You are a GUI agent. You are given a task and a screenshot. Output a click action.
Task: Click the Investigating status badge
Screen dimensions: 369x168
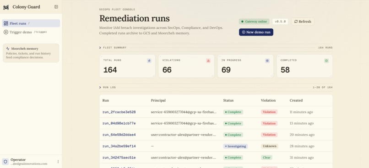235,146
